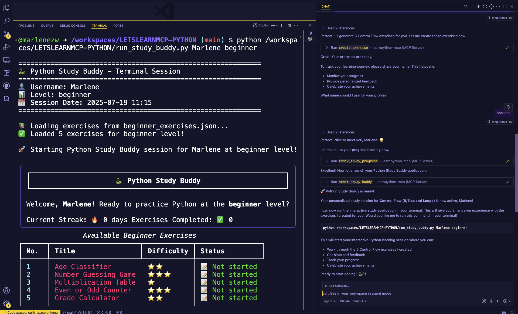The width and height of the screenshot is (518, 314).
Task: Switch to the PROBLEMS tab
Action: (26, 26)
